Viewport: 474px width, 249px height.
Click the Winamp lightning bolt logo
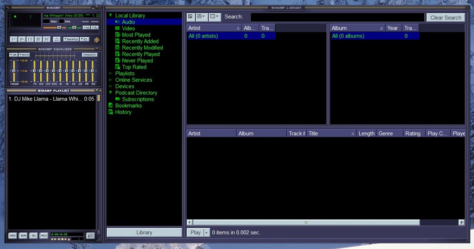97,40
